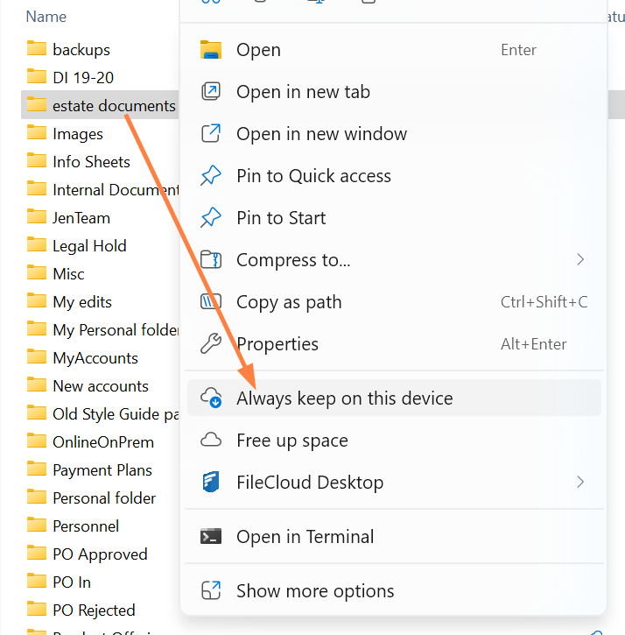Viewport: 625px width, 635px height.
Task: Click the FileCloud Desktop logo icon
Action: click(x=211, y=482)
